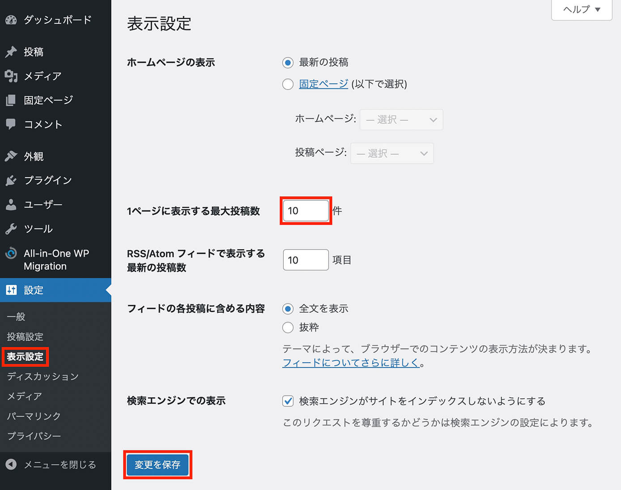Go to 投稿設定 submenu

25,337
